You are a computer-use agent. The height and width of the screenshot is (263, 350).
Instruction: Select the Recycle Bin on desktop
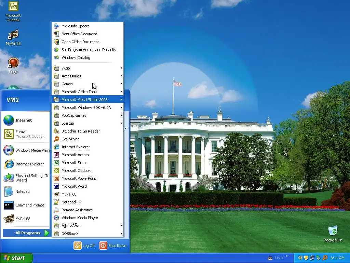[333, 234]
